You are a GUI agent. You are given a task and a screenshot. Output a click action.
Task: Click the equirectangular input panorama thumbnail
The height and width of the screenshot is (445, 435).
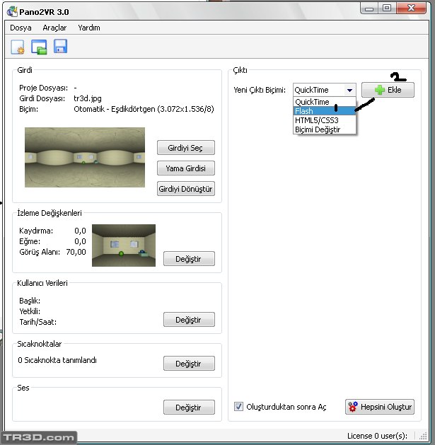point(84,158)
